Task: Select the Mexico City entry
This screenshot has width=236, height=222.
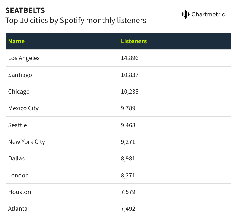Action: point(23,108)
